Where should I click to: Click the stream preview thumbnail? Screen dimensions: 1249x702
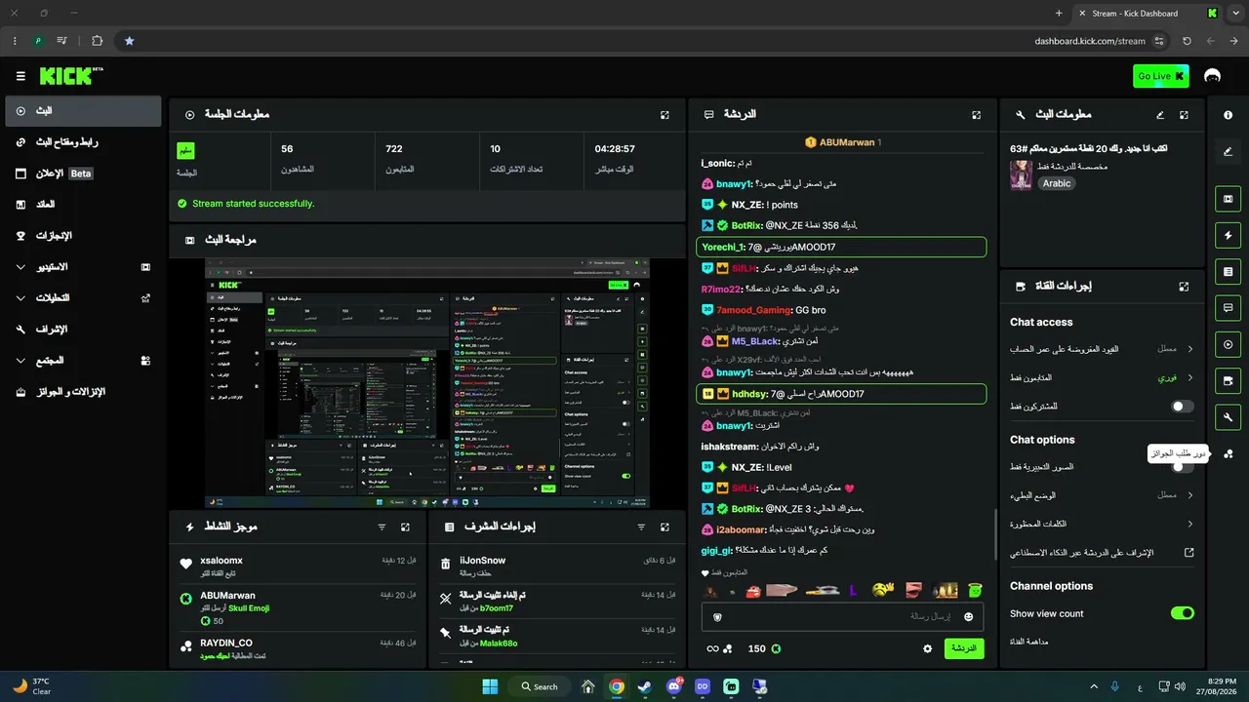pos(428,383)
